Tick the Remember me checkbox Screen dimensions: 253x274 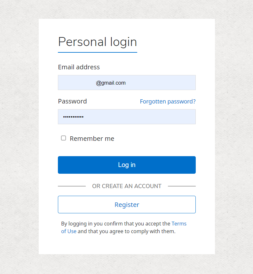coord(64,138)
